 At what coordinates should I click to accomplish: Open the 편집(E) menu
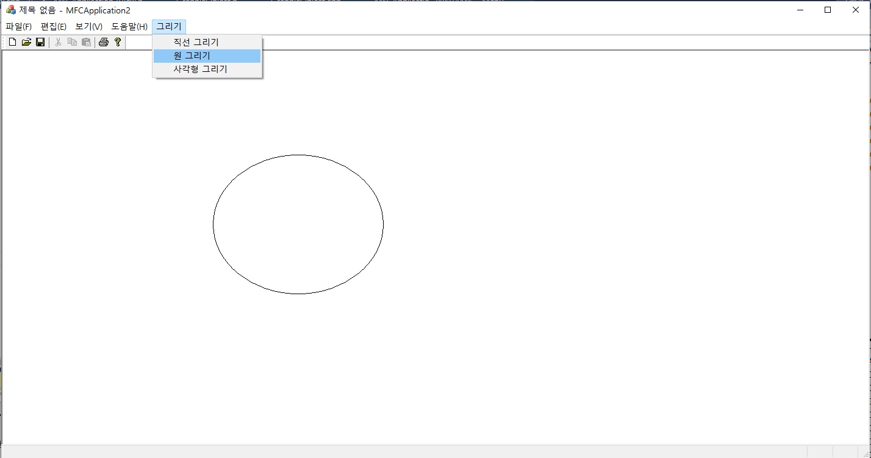click(x=53, y=27)
